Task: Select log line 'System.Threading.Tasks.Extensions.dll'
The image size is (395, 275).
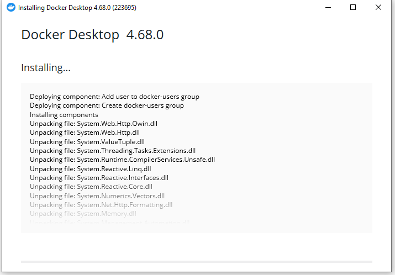Action: click(x=113, y=151)
